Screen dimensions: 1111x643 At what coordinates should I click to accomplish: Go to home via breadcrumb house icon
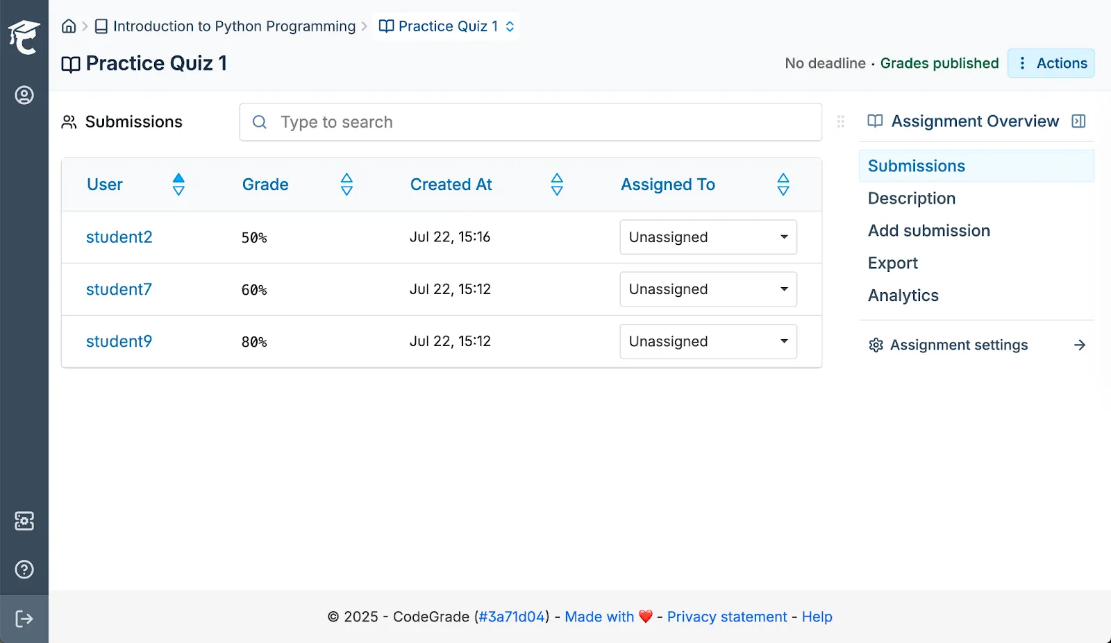(x=69, y=26)
